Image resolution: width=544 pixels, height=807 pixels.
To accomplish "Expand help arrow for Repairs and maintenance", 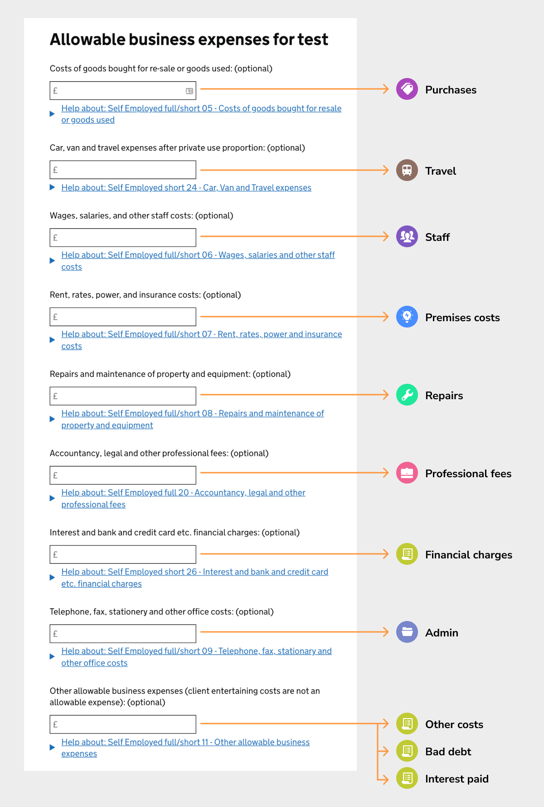I will click(x=52, y=419).
